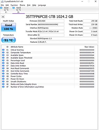The width and height of the screenshot is (99, 130).
Task: Open the Language menu
Action: coord(42,5)
